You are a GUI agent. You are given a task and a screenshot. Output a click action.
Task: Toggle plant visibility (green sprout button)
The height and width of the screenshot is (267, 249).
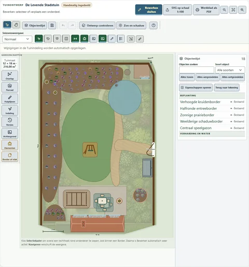click(x=39, y=39)
